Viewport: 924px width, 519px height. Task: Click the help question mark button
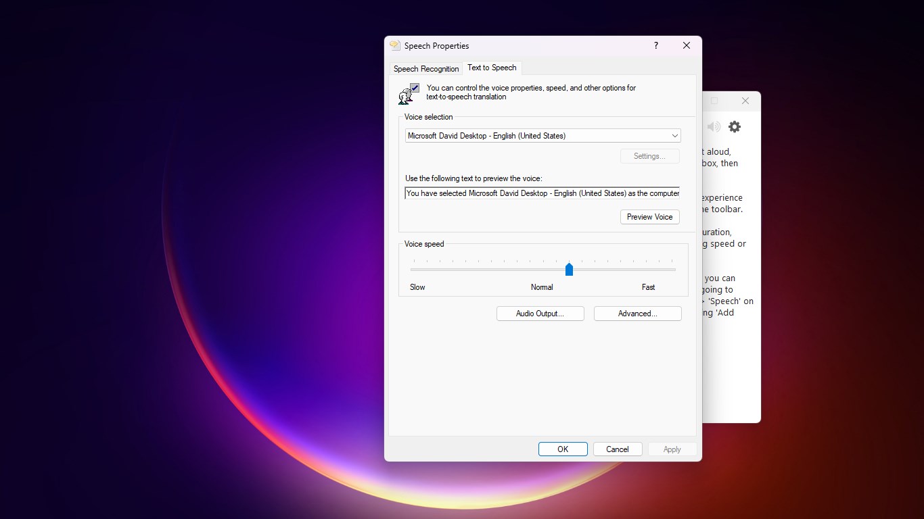tap(655, 46)
